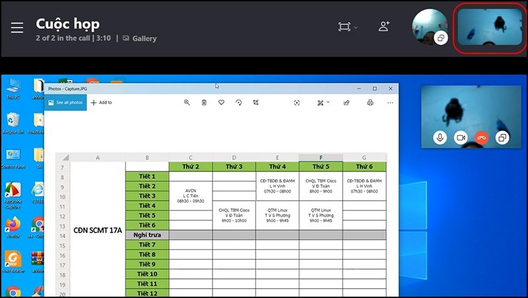
Task: End call with red hang-up button
Action: 482,138
